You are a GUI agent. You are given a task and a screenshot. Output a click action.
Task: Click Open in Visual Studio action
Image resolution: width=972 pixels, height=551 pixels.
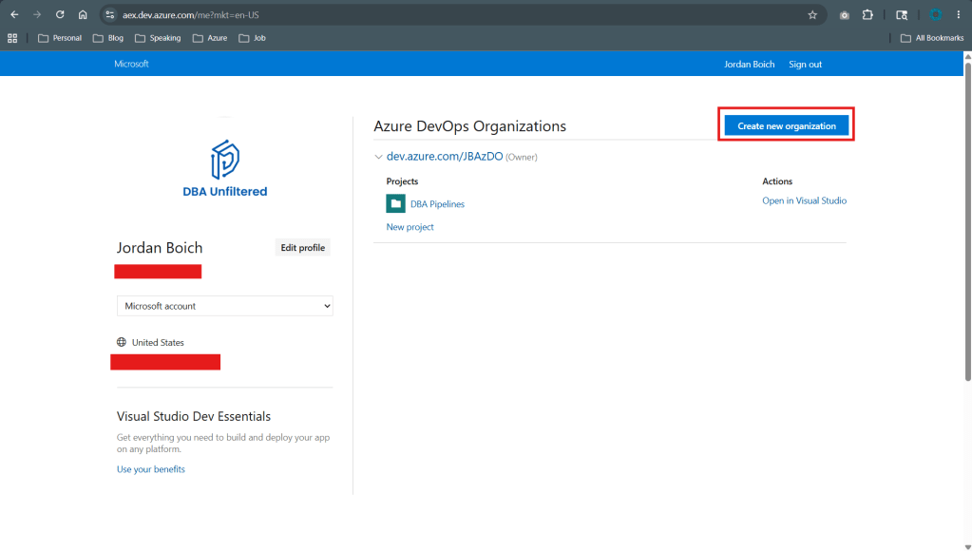pyautogui.click(x=804, y=200)
